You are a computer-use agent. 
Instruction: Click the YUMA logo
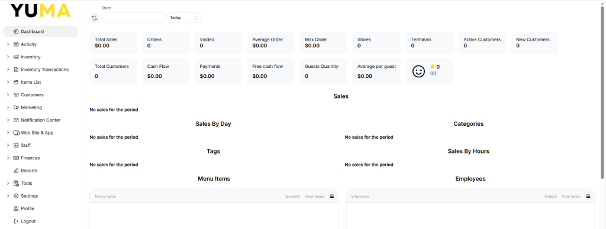coord(41,11)
